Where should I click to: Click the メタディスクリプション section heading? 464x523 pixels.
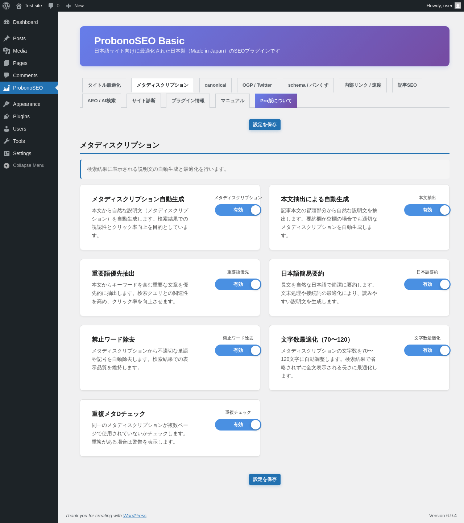pyautogui.click(x=120, y=145)
